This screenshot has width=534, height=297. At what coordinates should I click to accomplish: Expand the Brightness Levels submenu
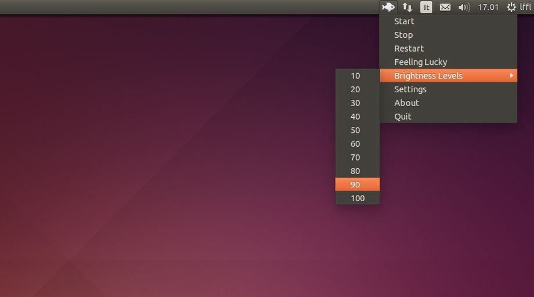pyautogui.click(x=448, y=75)
